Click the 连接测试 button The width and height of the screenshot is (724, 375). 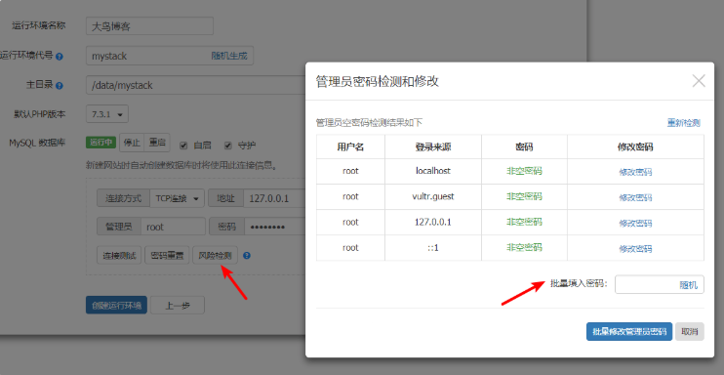click(x=119, y=255)
